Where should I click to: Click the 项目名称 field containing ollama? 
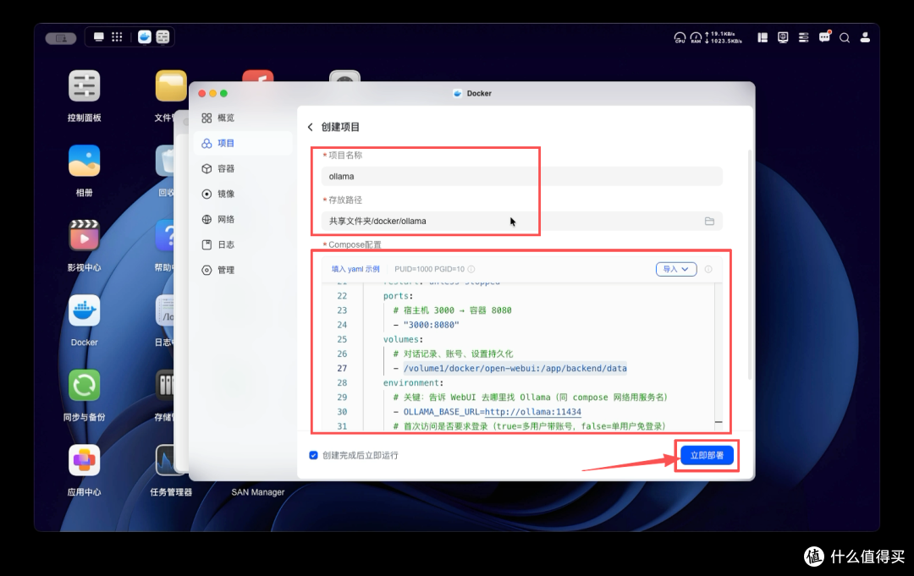(521, 177)
